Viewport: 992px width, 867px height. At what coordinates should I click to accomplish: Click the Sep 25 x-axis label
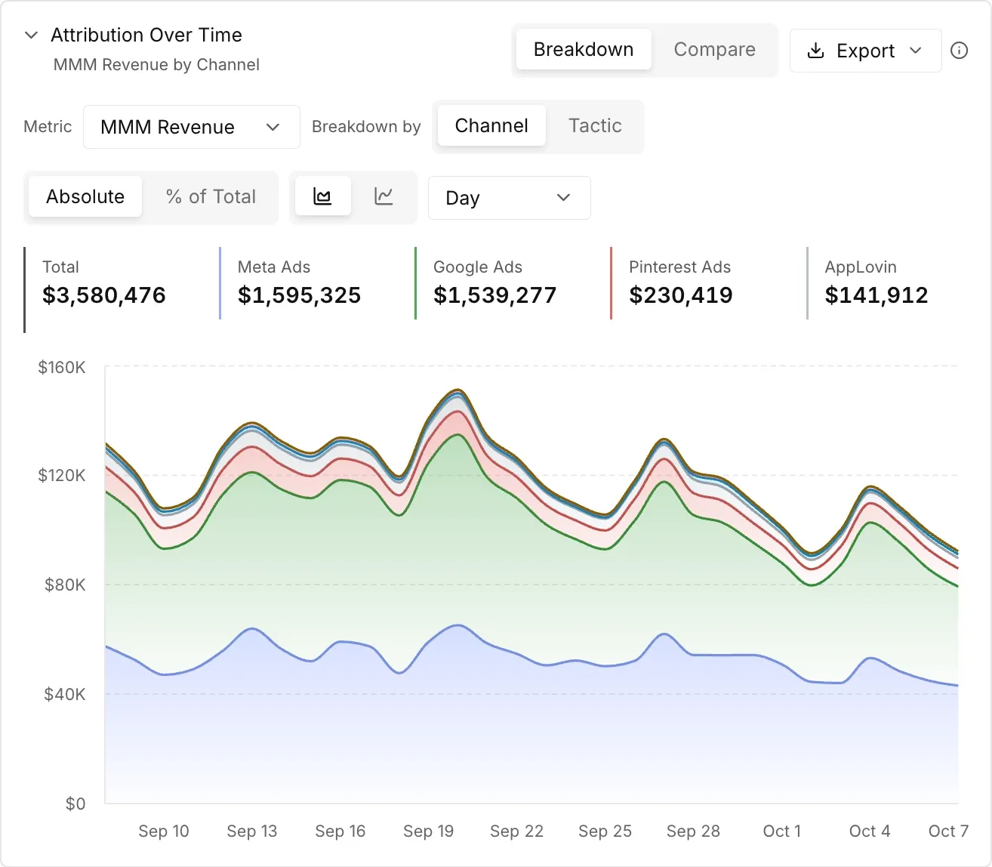tap(605, 831)
